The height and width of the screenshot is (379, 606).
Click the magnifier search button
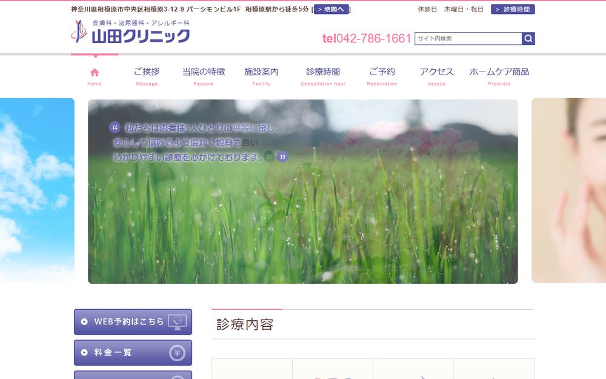tap(528, 38)
